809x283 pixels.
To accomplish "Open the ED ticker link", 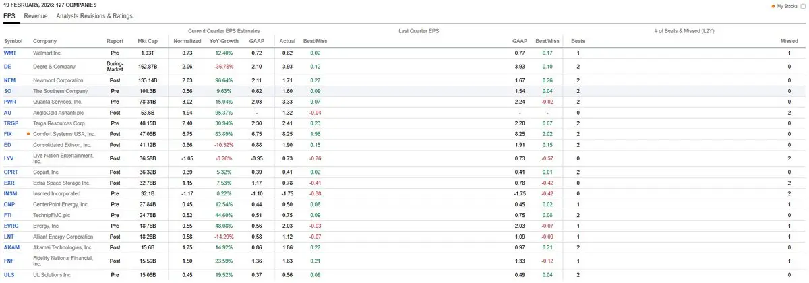I will click(7, 145).
